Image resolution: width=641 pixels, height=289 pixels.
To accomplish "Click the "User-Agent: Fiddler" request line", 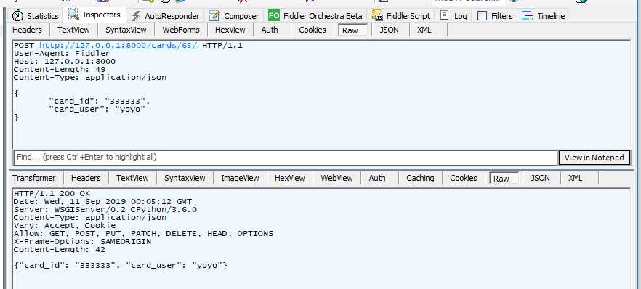I will click(x=62, y=54).
